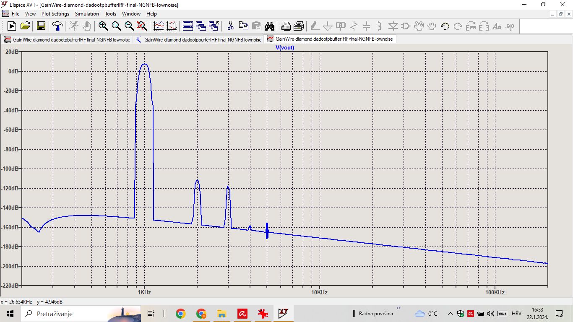The height and width of the screenshot is (322, 573).
Task: Click the Label net icon
Action: click(x=341, y=26)
